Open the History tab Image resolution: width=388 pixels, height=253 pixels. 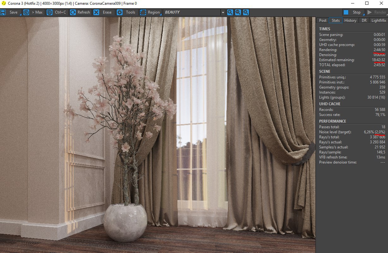point(350,20)
